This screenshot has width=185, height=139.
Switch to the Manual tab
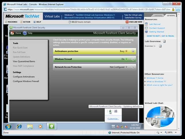(x=158, y=16)
